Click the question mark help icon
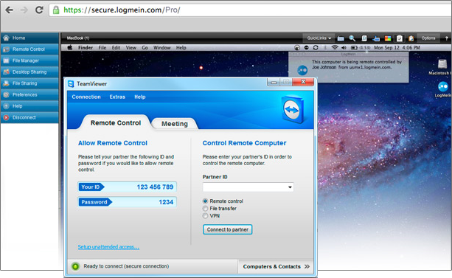This screenshot has height=278, width=452. tap(446, 38)
